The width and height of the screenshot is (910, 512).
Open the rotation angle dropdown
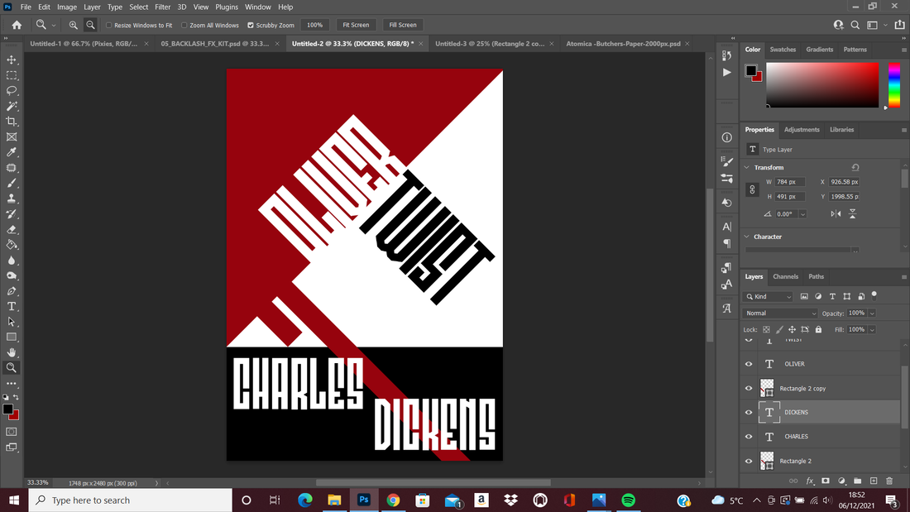click(802, 214)
